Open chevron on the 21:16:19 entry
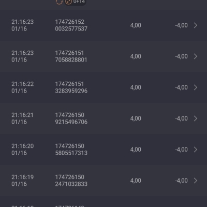The height and width of the screenshot is (207, 207). (196, 181)
